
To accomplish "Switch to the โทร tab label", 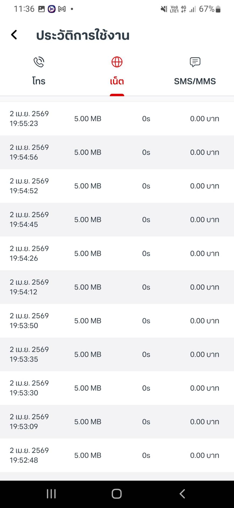I will (39, 81).
